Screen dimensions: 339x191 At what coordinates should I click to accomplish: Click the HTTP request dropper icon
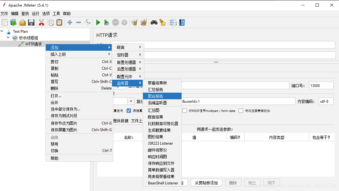[x=21, y=44]
